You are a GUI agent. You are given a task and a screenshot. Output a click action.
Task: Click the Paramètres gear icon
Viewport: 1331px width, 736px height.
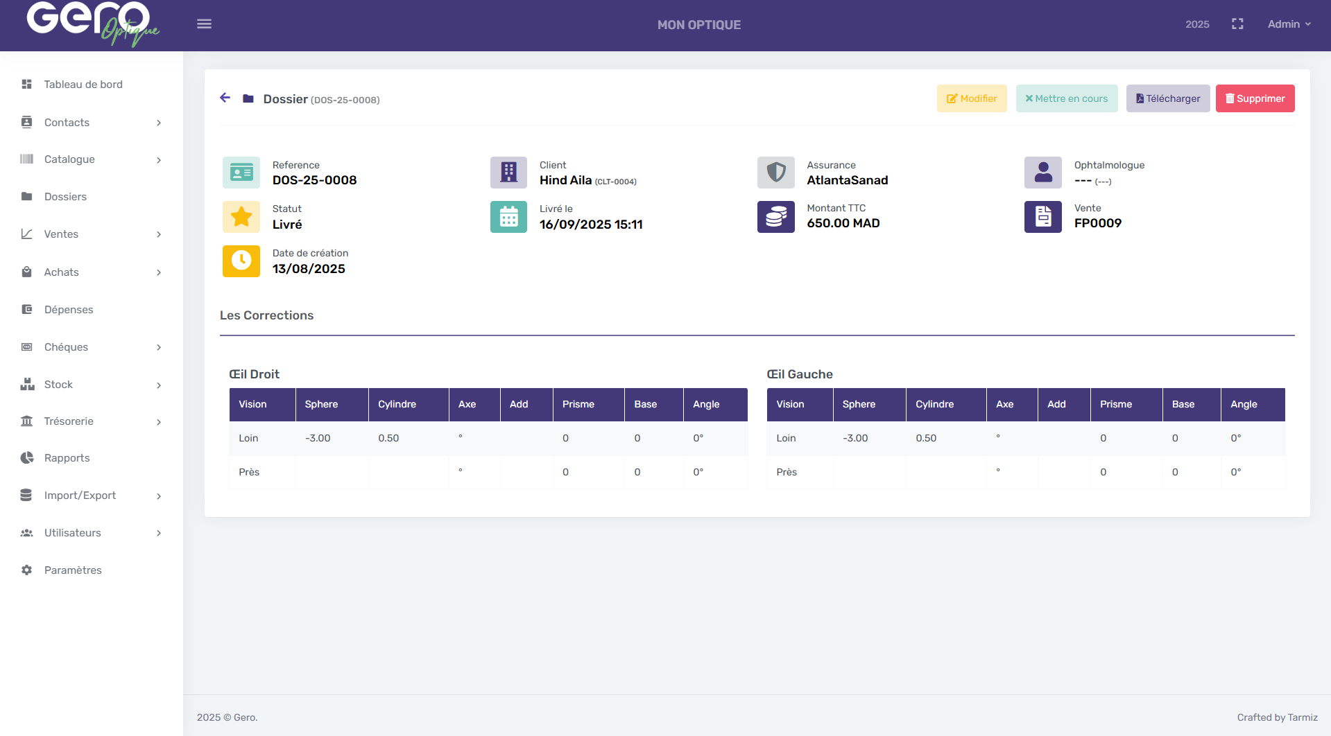[x=27, y=570]
